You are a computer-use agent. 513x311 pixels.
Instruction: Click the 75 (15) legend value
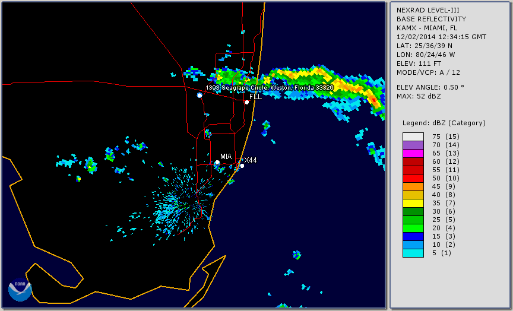(445, 137)
